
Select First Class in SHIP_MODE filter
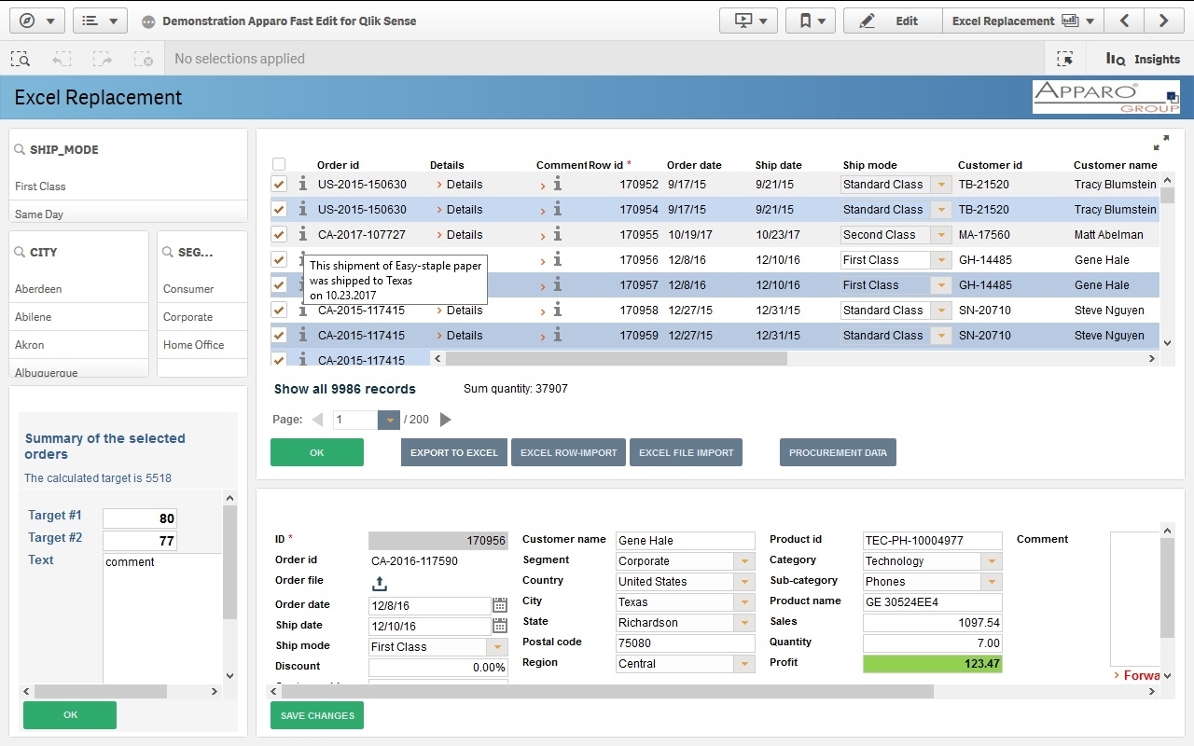[x=41, y=186]
